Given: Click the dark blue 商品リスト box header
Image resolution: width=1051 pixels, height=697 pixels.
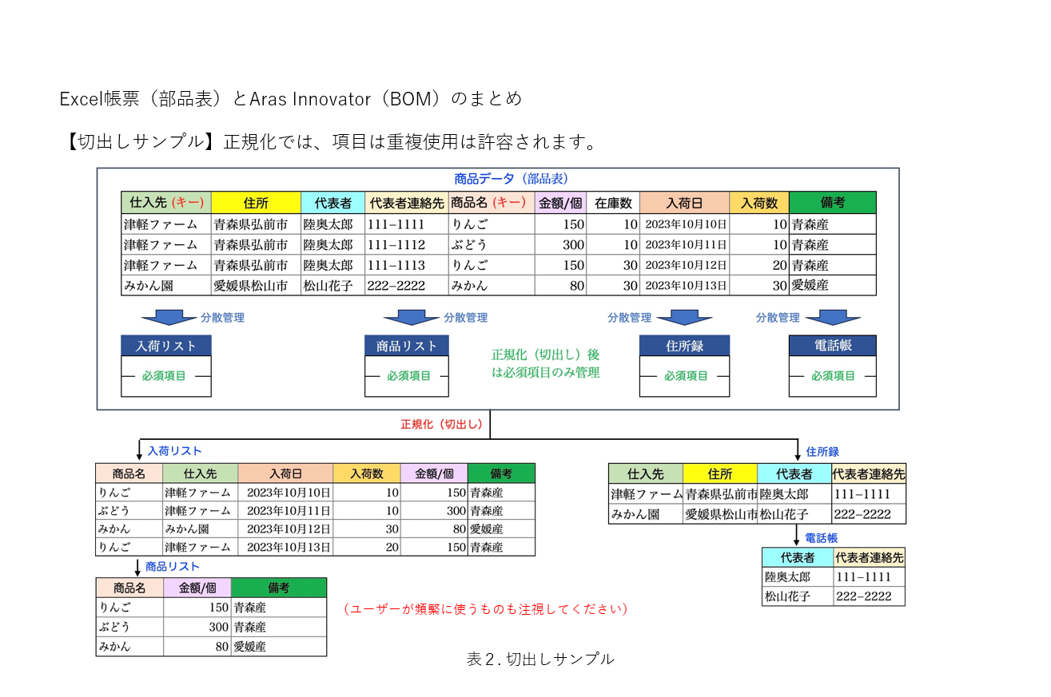Looking at the screenshot, I should click(x=407, y=346).
